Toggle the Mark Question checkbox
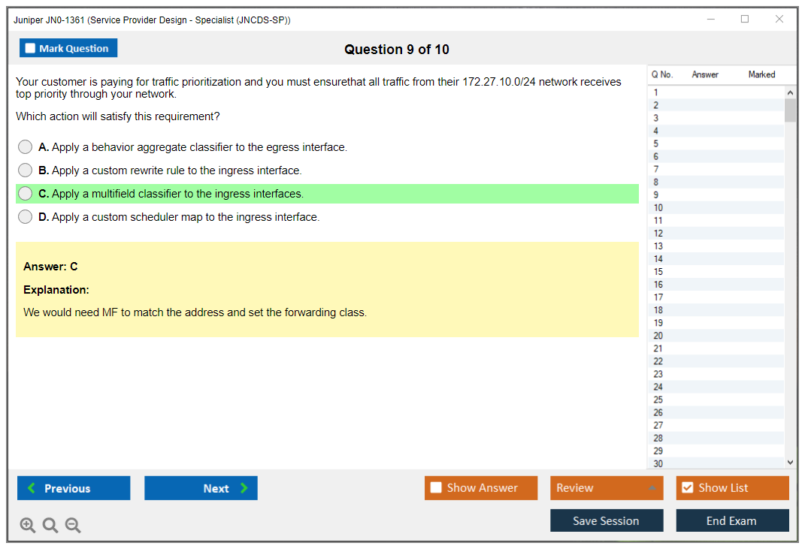The height and width of the screenshot is (552, 808). pyautogui.click(x=31, y=49)
